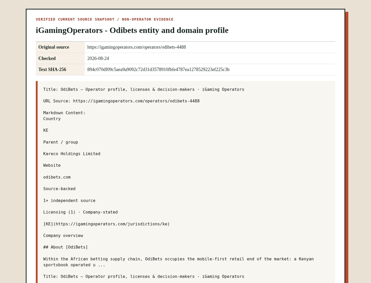Click the 'URL Source:' line in the snapshot
The width and height of the screenshot is (371, 283).
point(121,101)
